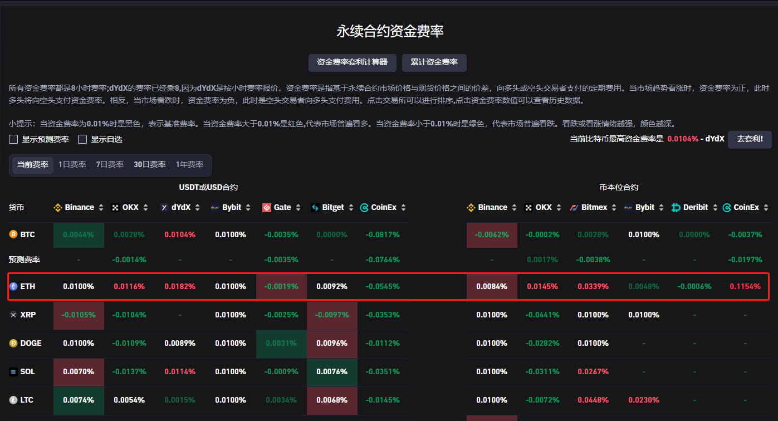Sort by dYdX column arrows
The width and height of the screenshot is (778, 421).
tap(198, 208)
